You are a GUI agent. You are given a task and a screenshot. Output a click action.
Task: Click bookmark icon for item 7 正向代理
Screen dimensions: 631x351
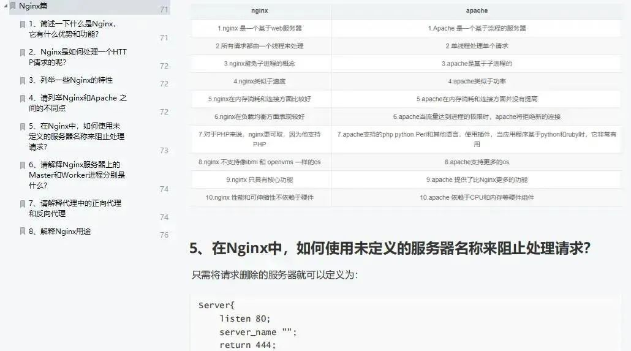coord(23,204)
